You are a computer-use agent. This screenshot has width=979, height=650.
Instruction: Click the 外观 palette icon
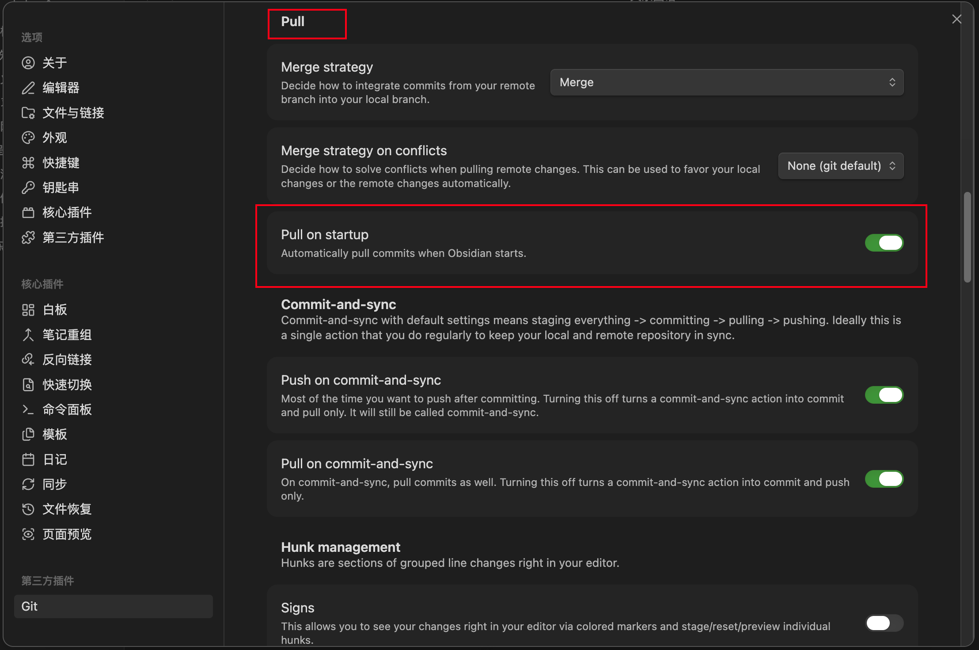point(28,138)
